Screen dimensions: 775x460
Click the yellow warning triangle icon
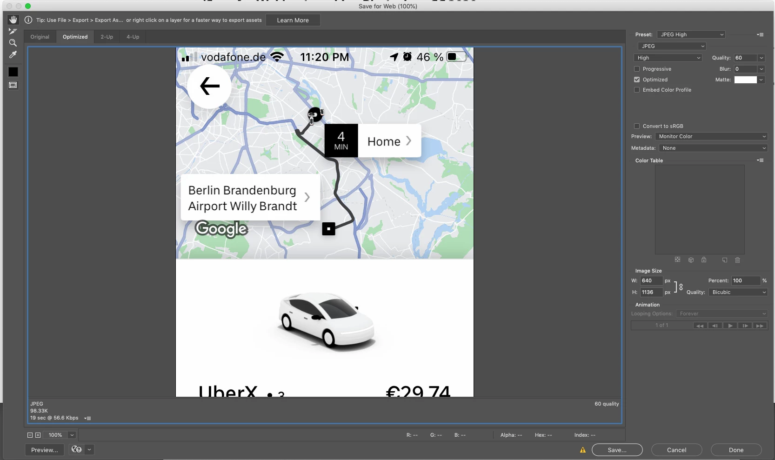(x=583, y=450)
